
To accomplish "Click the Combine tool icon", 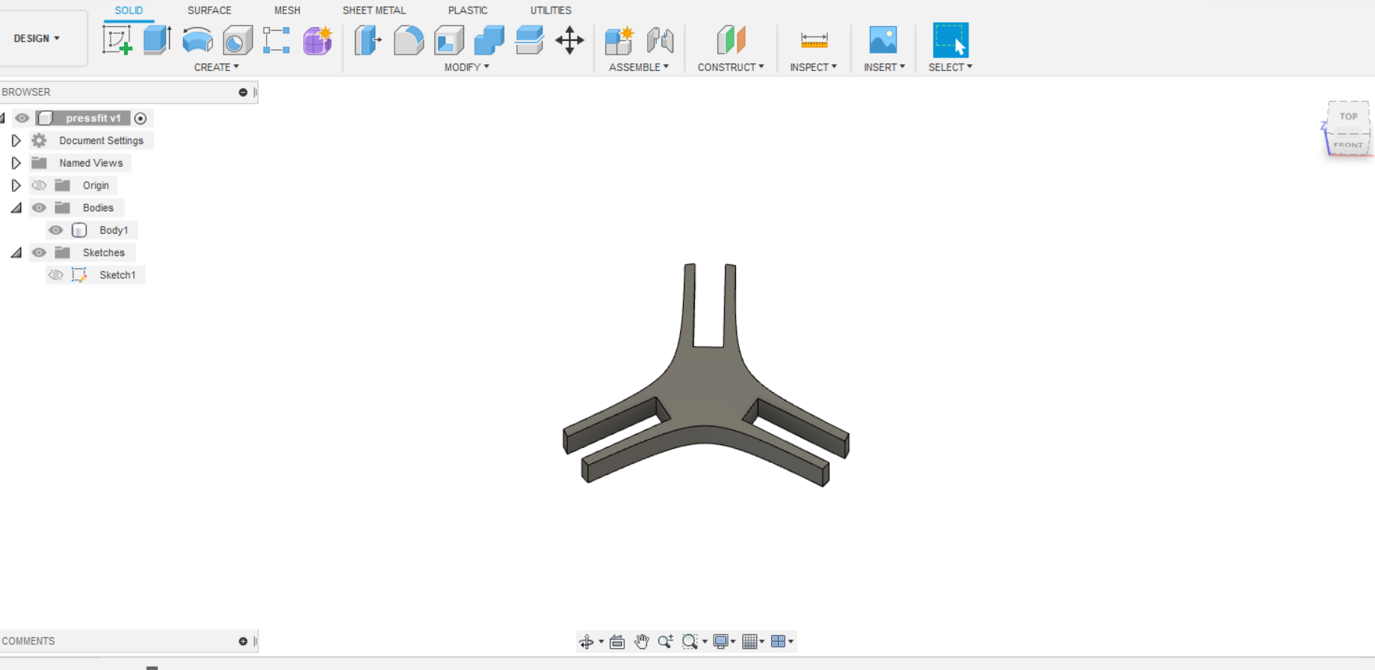I will pyautogui.click(x=489, y=40).
